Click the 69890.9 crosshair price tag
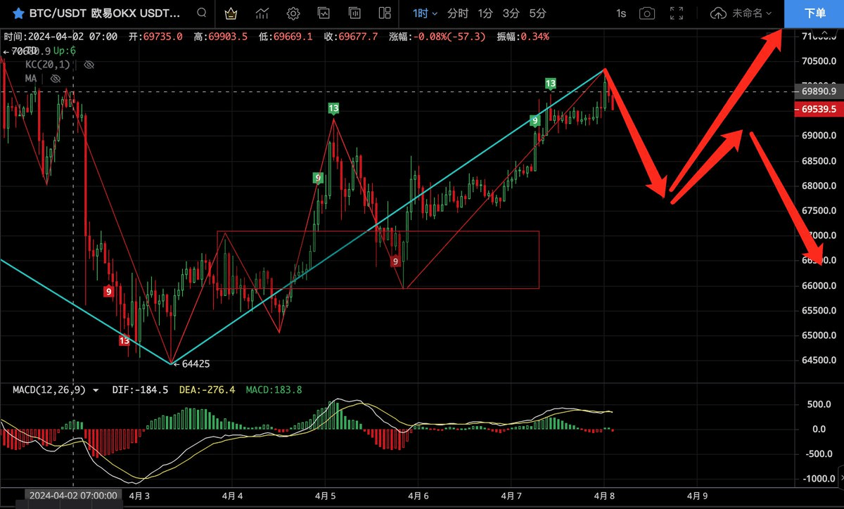 pyautogui.click(x=818, y=91)
